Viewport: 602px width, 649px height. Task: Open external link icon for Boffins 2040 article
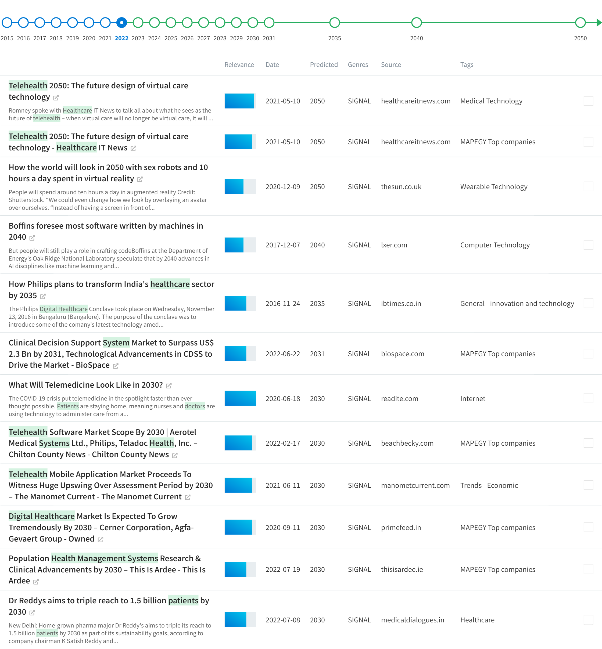tap(32, 238)
